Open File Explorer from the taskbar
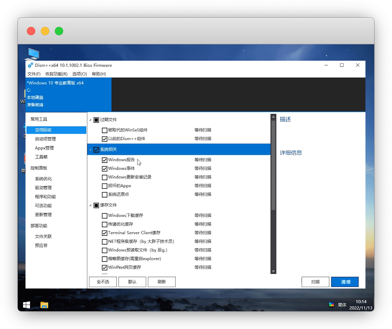The height and width of the screenshot is (329, 392). coord(44,305)
